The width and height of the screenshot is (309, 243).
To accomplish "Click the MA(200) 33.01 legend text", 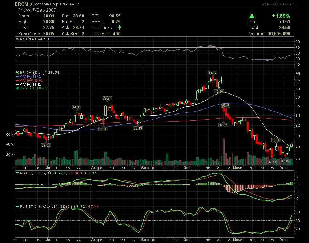I will pyautogui.click(x=31, y=81).
